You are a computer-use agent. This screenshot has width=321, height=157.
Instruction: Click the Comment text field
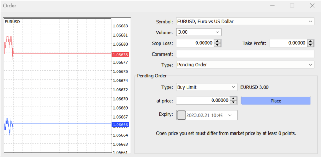245,54
